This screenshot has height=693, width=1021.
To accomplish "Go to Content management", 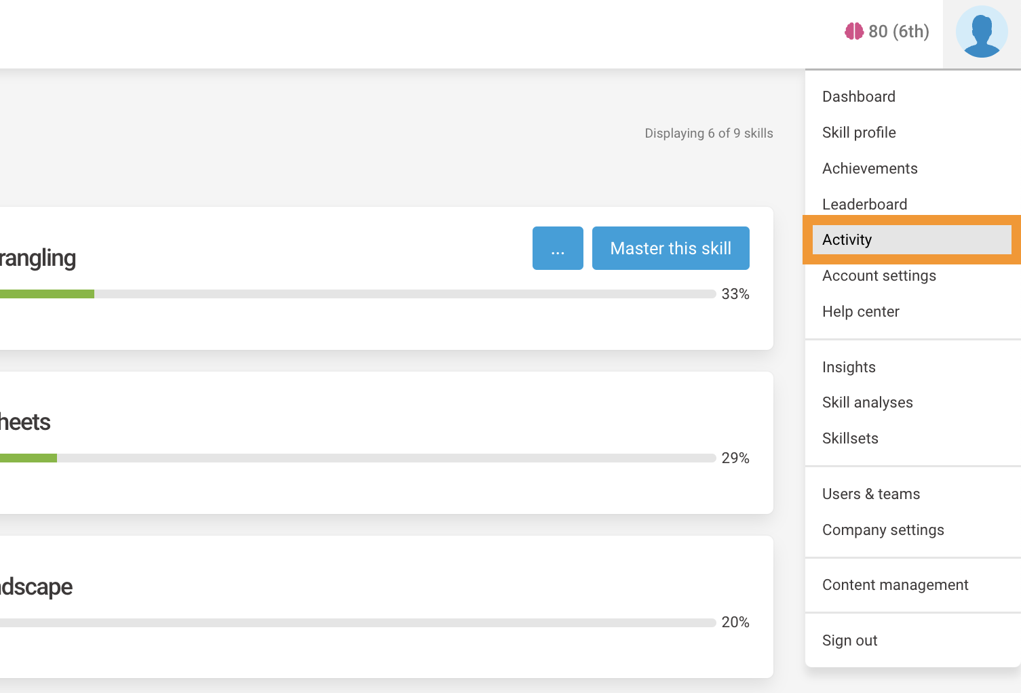I will [x=895, y=585].
